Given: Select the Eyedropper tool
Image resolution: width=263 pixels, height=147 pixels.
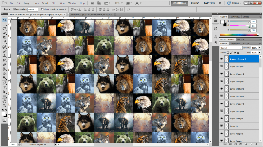Looking at the screenshot, I should coord(4,42).
